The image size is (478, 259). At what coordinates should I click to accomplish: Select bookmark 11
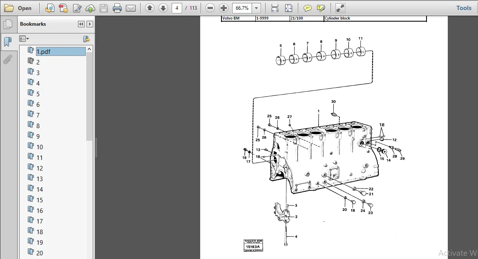40,158
